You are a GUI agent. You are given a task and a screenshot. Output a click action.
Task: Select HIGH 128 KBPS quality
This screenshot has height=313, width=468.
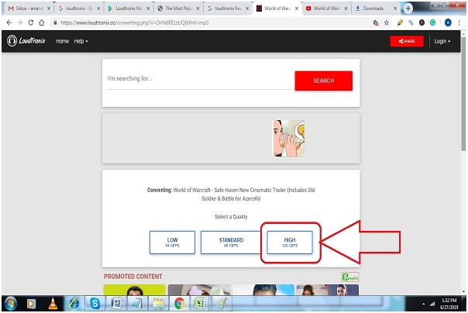pyautogui.click(x=290, y=242)
